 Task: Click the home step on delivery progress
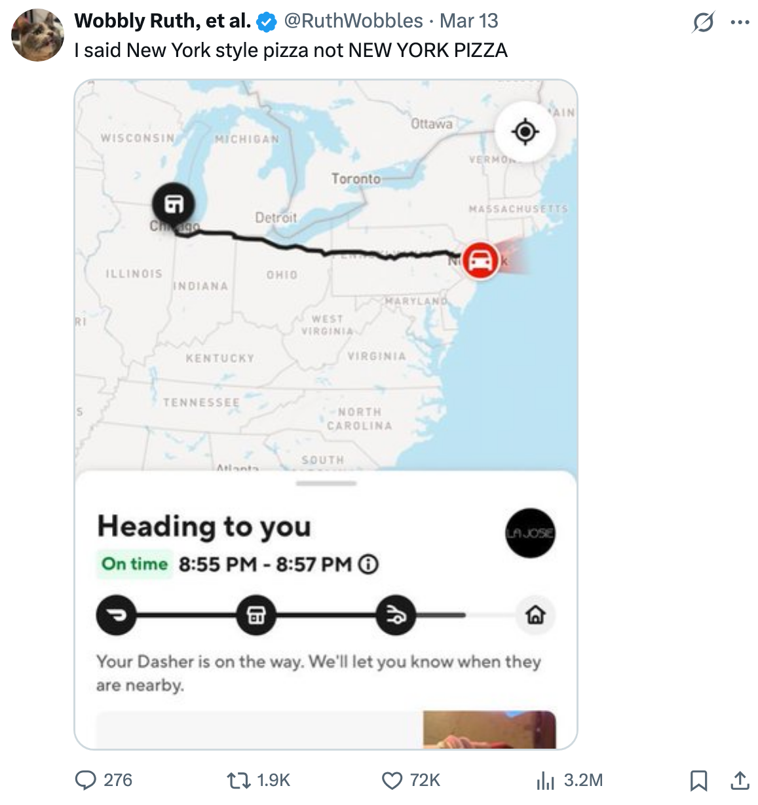coord(535,615)
